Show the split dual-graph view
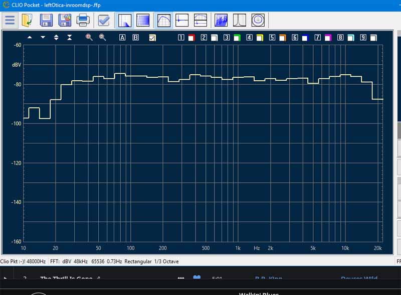Screen dimensions: 401x295 pos(200,20)
